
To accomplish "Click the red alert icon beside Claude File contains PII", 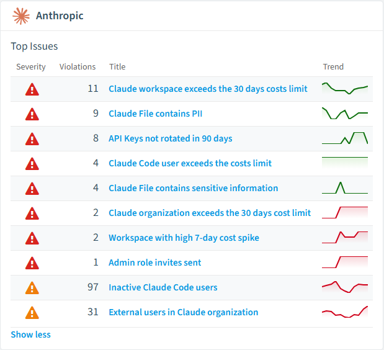I will pos(32,114).
